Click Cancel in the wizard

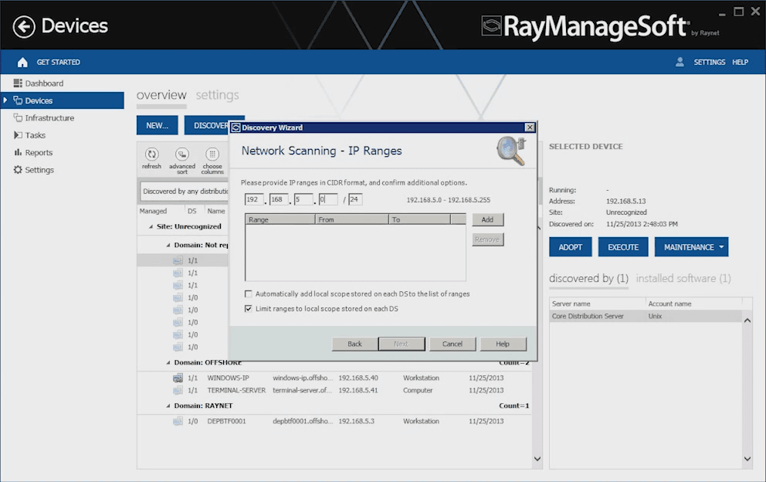click(452, 344)
